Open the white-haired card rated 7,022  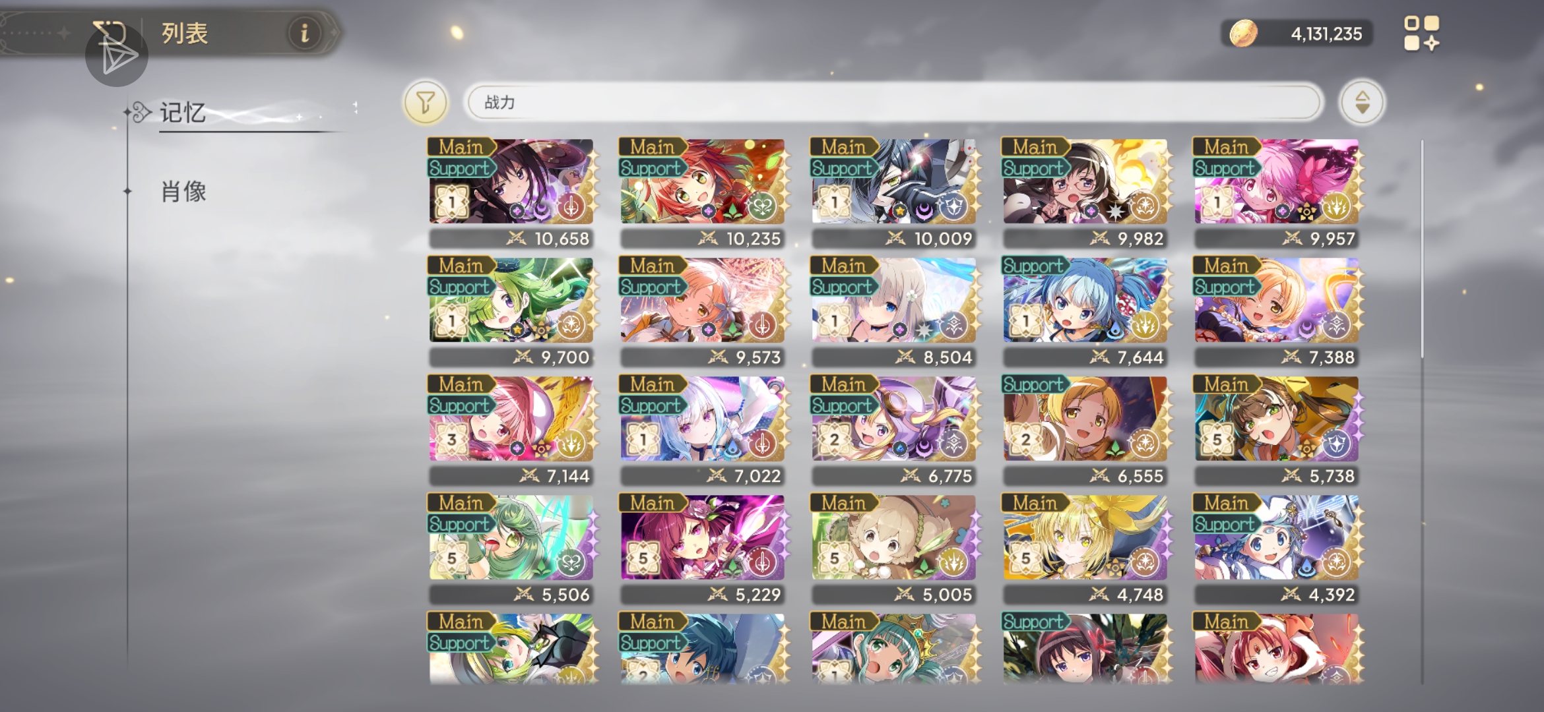(x=703, y=429)
